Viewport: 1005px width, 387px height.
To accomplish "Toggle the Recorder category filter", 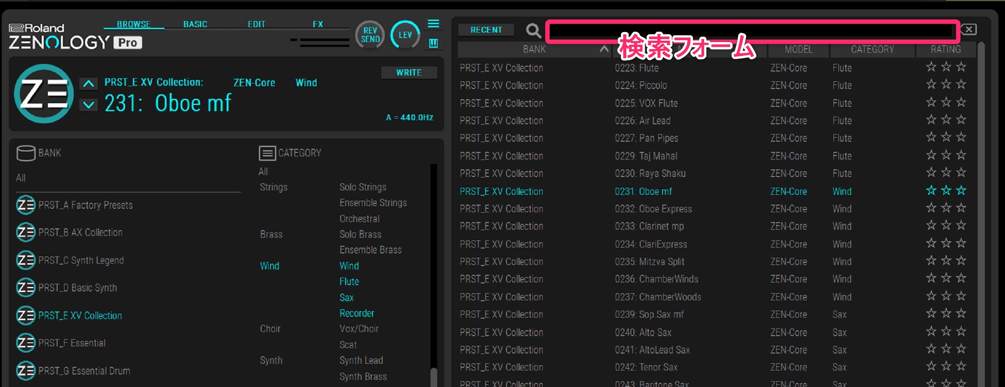I will [x=357, y=313].
